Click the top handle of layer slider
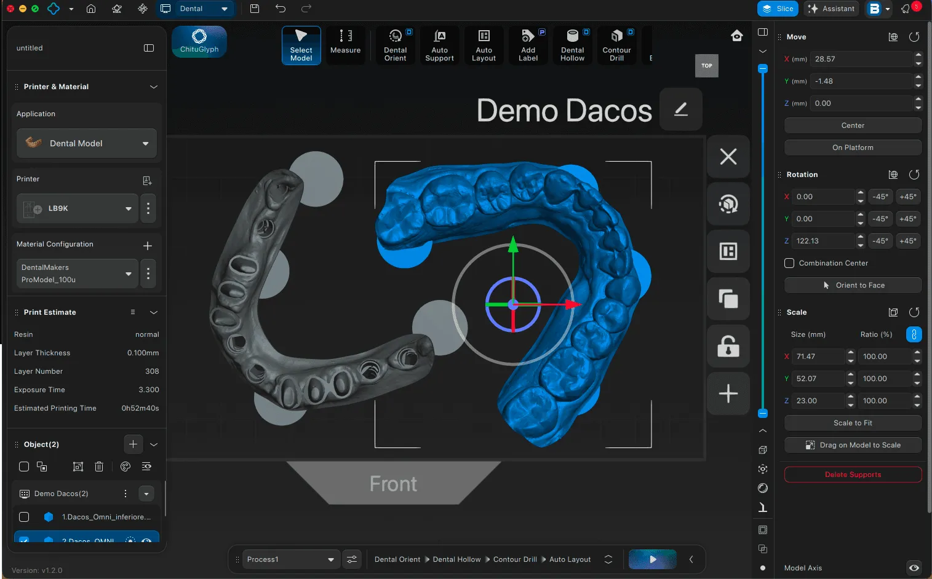Screen dimensions: 932x579 pos(763,68)
